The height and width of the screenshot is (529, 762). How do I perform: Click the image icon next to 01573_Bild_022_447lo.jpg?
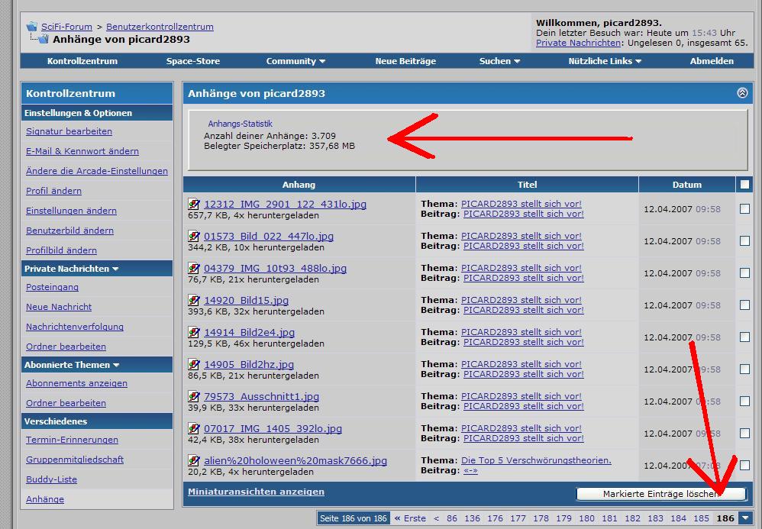194,236
